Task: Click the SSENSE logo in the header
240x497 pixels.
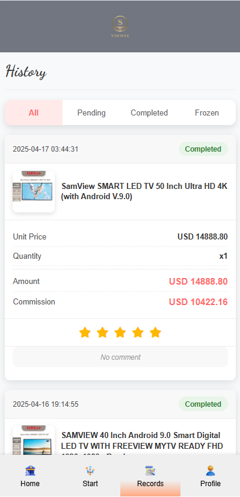Action: (x=120, y=26)
